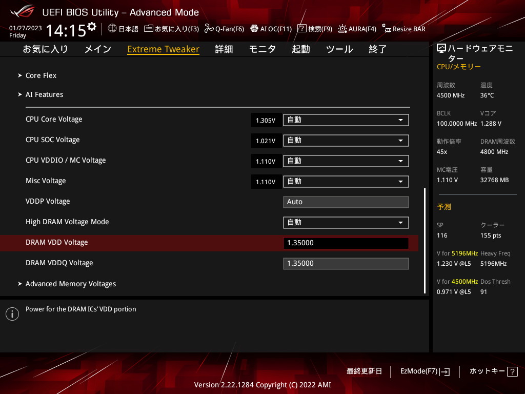Screen dimensions: 525x394
Task: Open the clock settings gear icon
Action: click(x=92, y=27)
